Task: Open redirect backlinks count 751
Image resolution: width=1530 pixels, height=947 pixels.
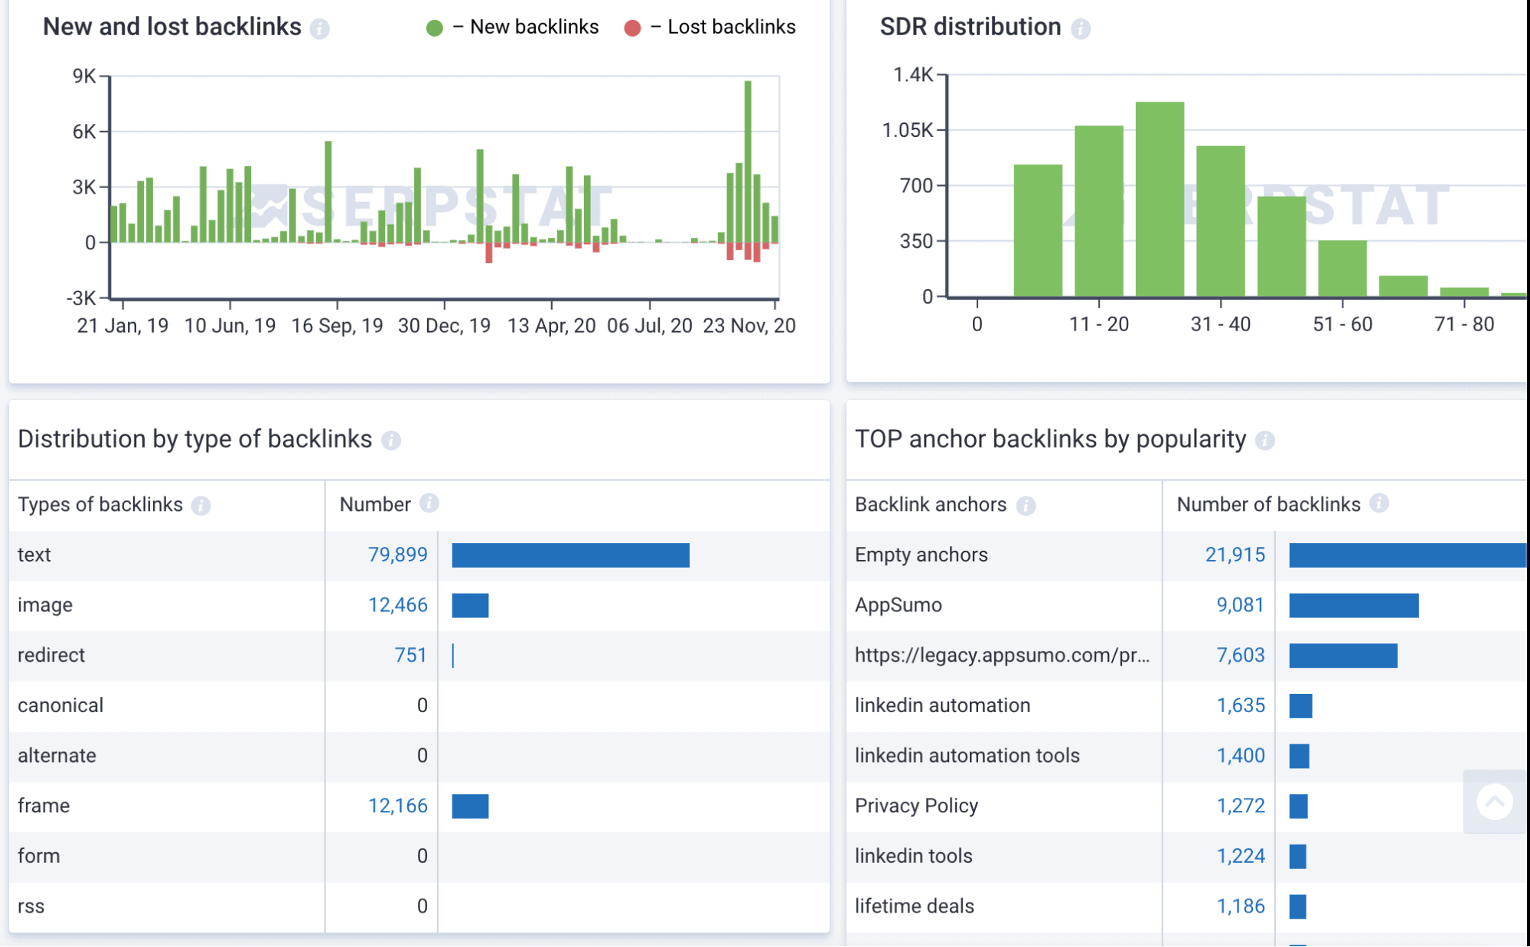Action: point(410,656)
